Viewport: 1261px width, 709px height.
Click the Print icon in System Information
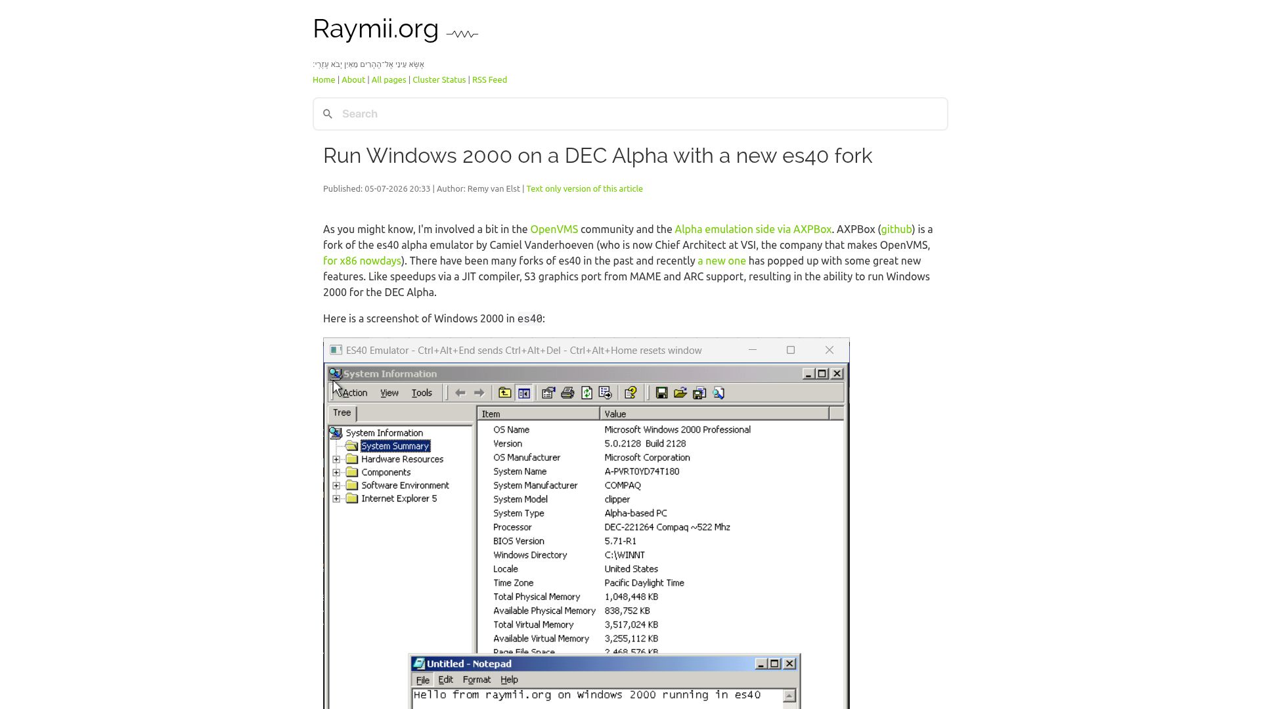pos(567,393)
